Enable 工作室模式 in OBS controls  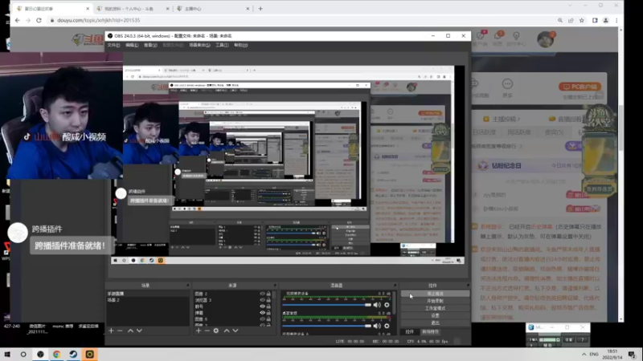coord(435,308)
